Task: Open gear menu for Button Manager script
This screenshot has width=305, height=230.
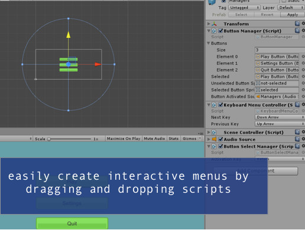Action: point(303,30)
